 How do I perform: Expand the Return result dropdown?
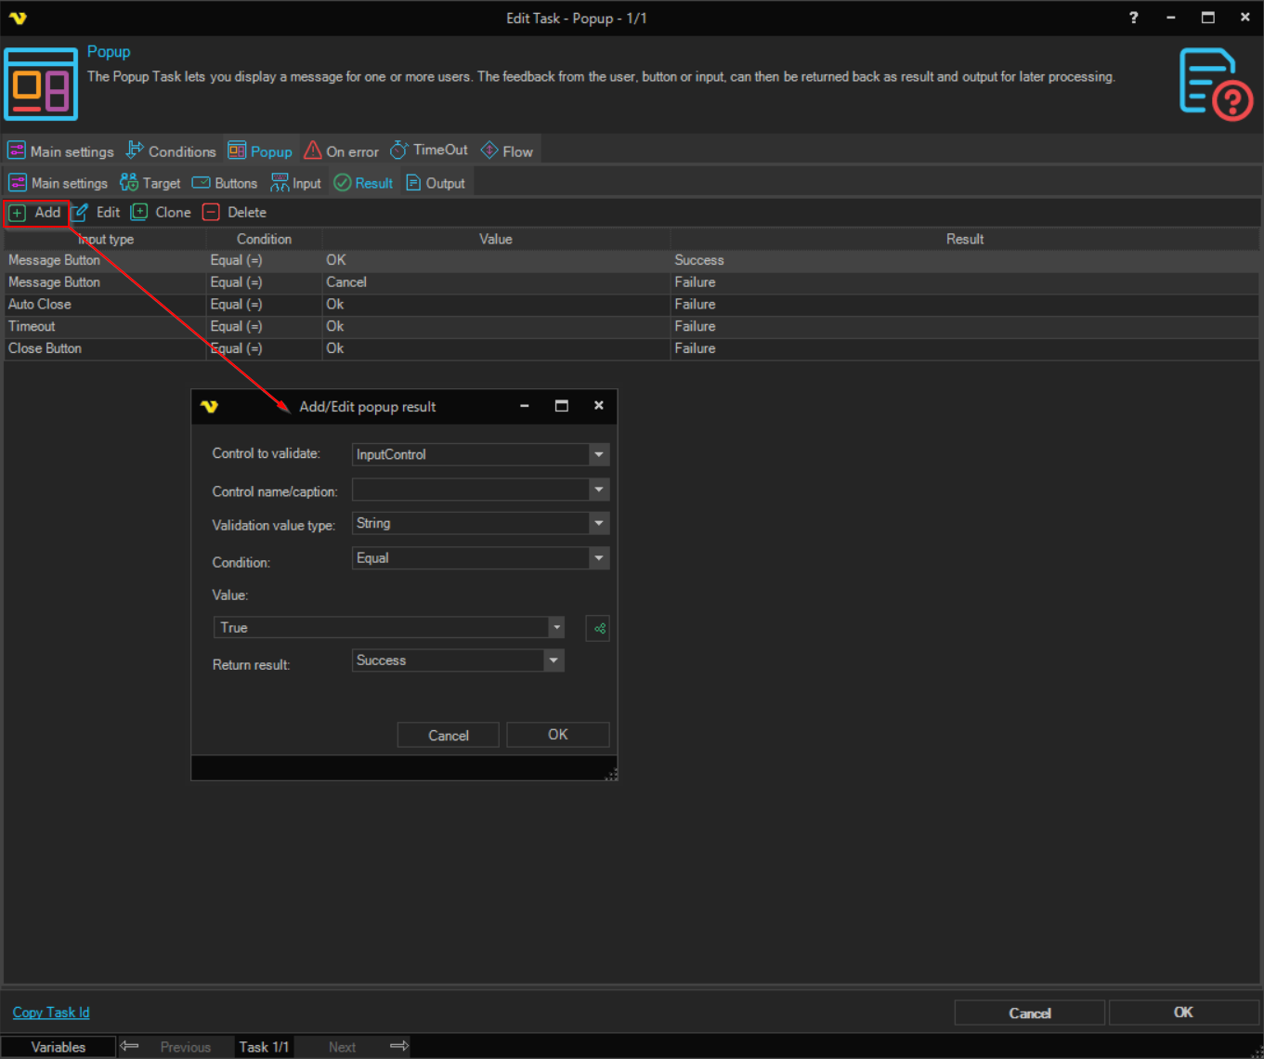554,660
